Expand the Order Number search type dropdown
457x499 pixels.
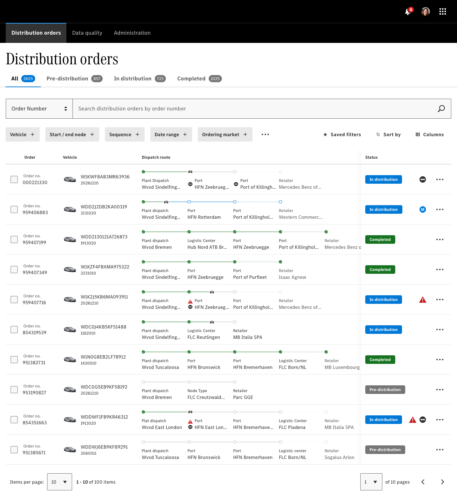[39, 109]
